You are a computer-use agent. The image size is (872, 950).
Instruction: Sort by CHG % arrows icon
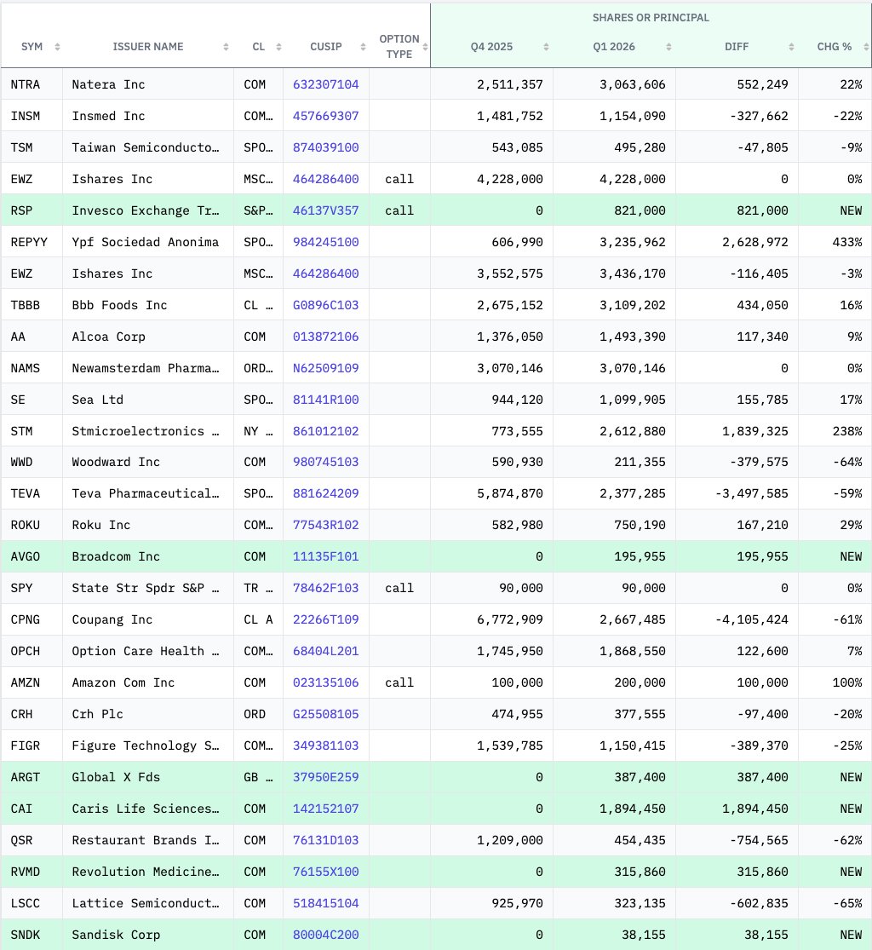(866, 47)
